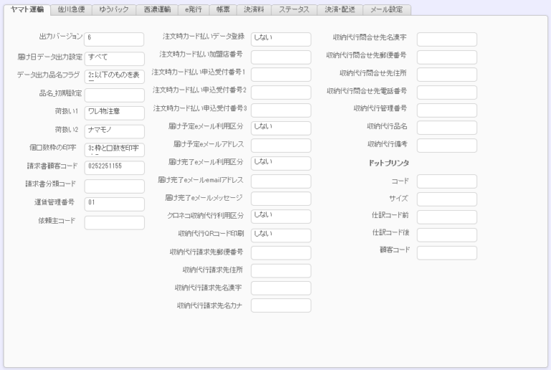
Task: Focus the 請求書顧客コード field
Action: click(114, 168)
